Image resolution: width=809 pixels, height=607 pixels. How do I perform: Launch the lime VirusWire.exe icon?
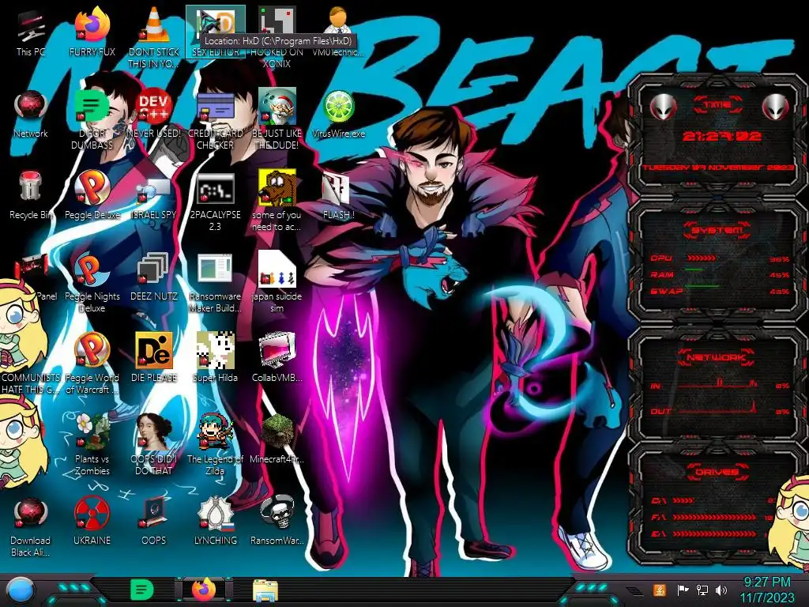click(x=338, y=115)
